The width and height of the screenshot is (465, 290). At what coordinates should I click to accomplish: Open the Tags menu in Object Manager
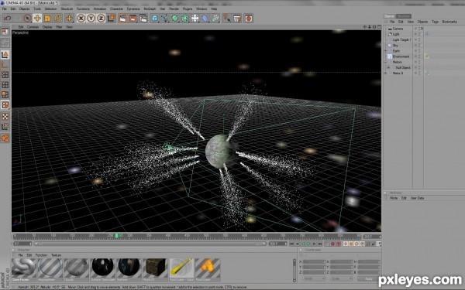click(x=435, y=22)
